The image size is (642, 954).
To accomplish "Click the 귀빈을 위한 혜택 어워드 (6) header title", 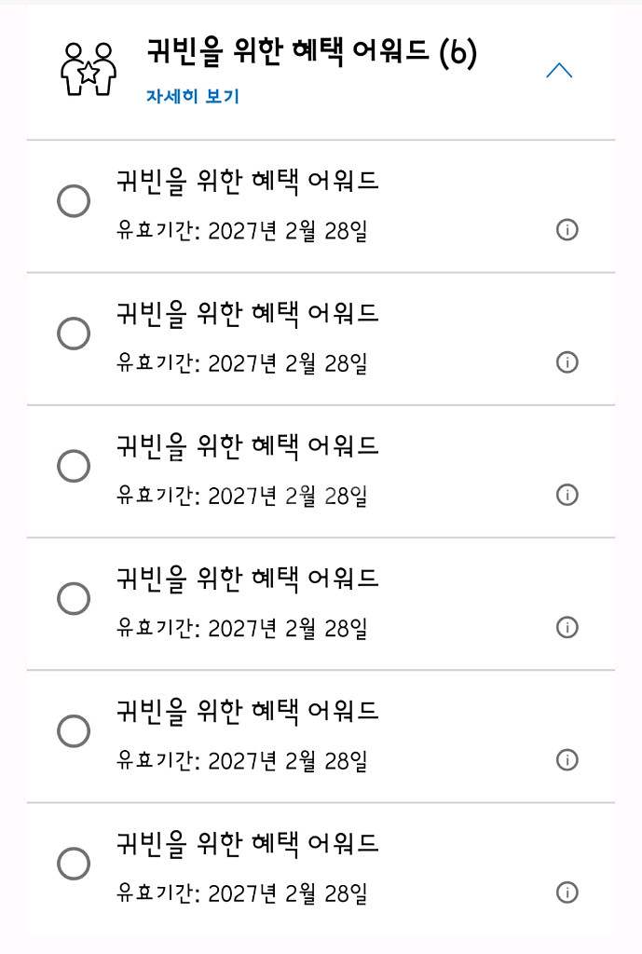I will (x=311, y=52).
